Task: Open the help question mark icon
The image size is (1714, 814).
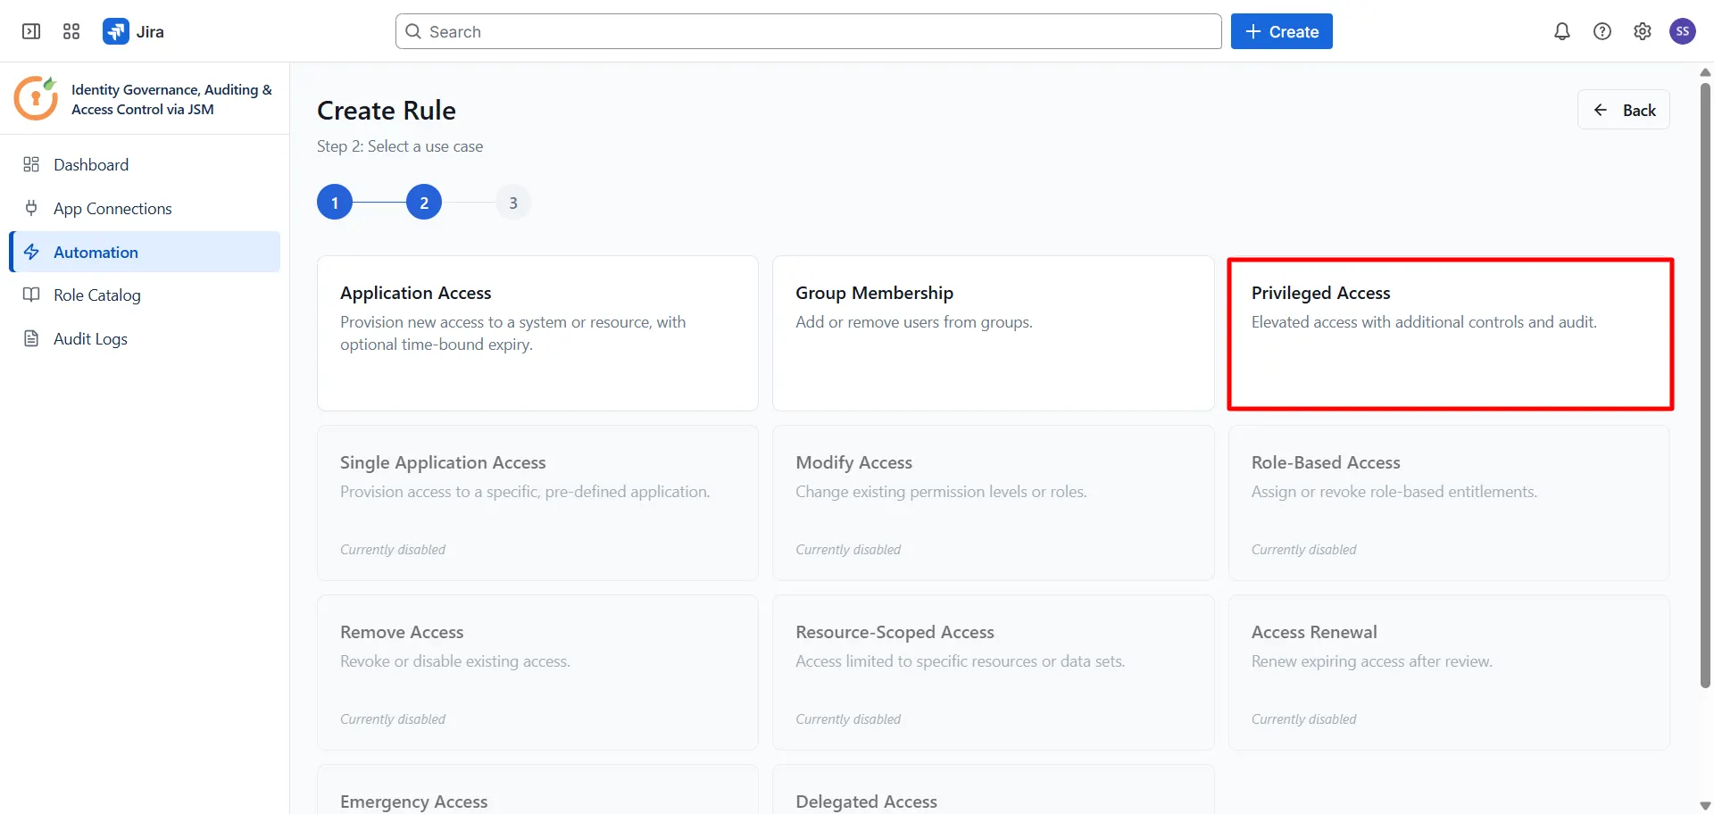Action: [x=1602, y=31]
